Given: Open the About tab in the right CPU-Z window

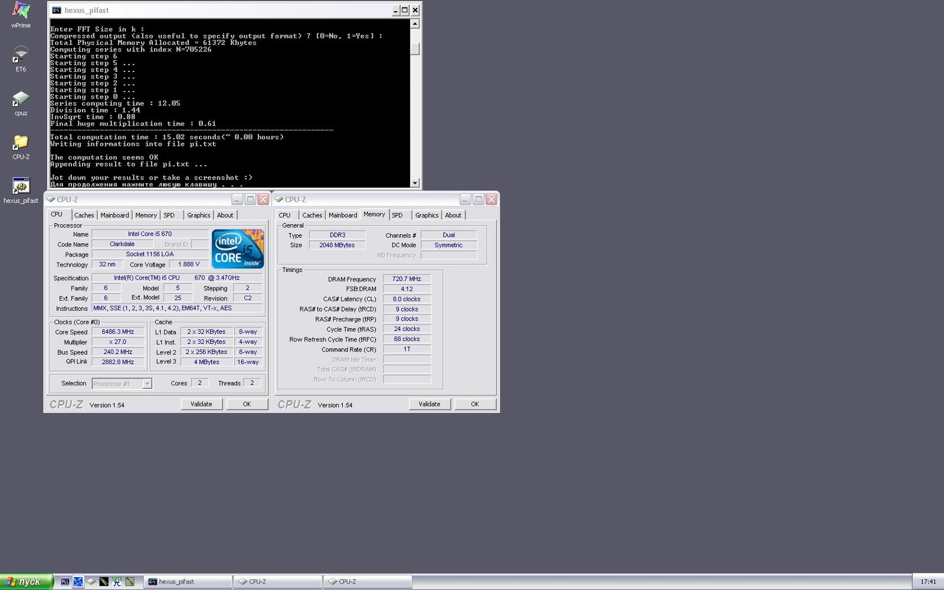Looking at the screenshot, I should tap(453, 215).
